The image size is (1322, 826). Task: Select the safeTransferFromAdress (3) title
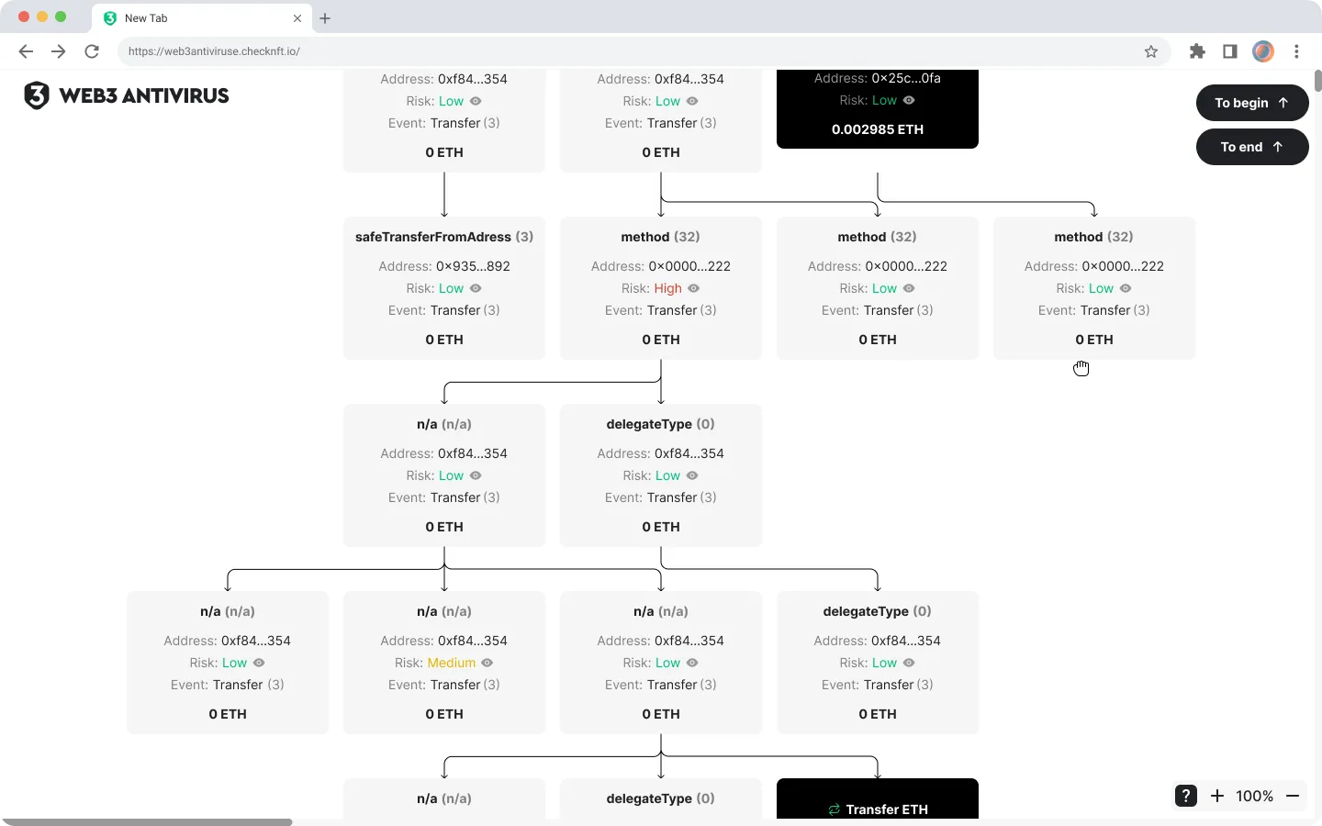(444, 237)
